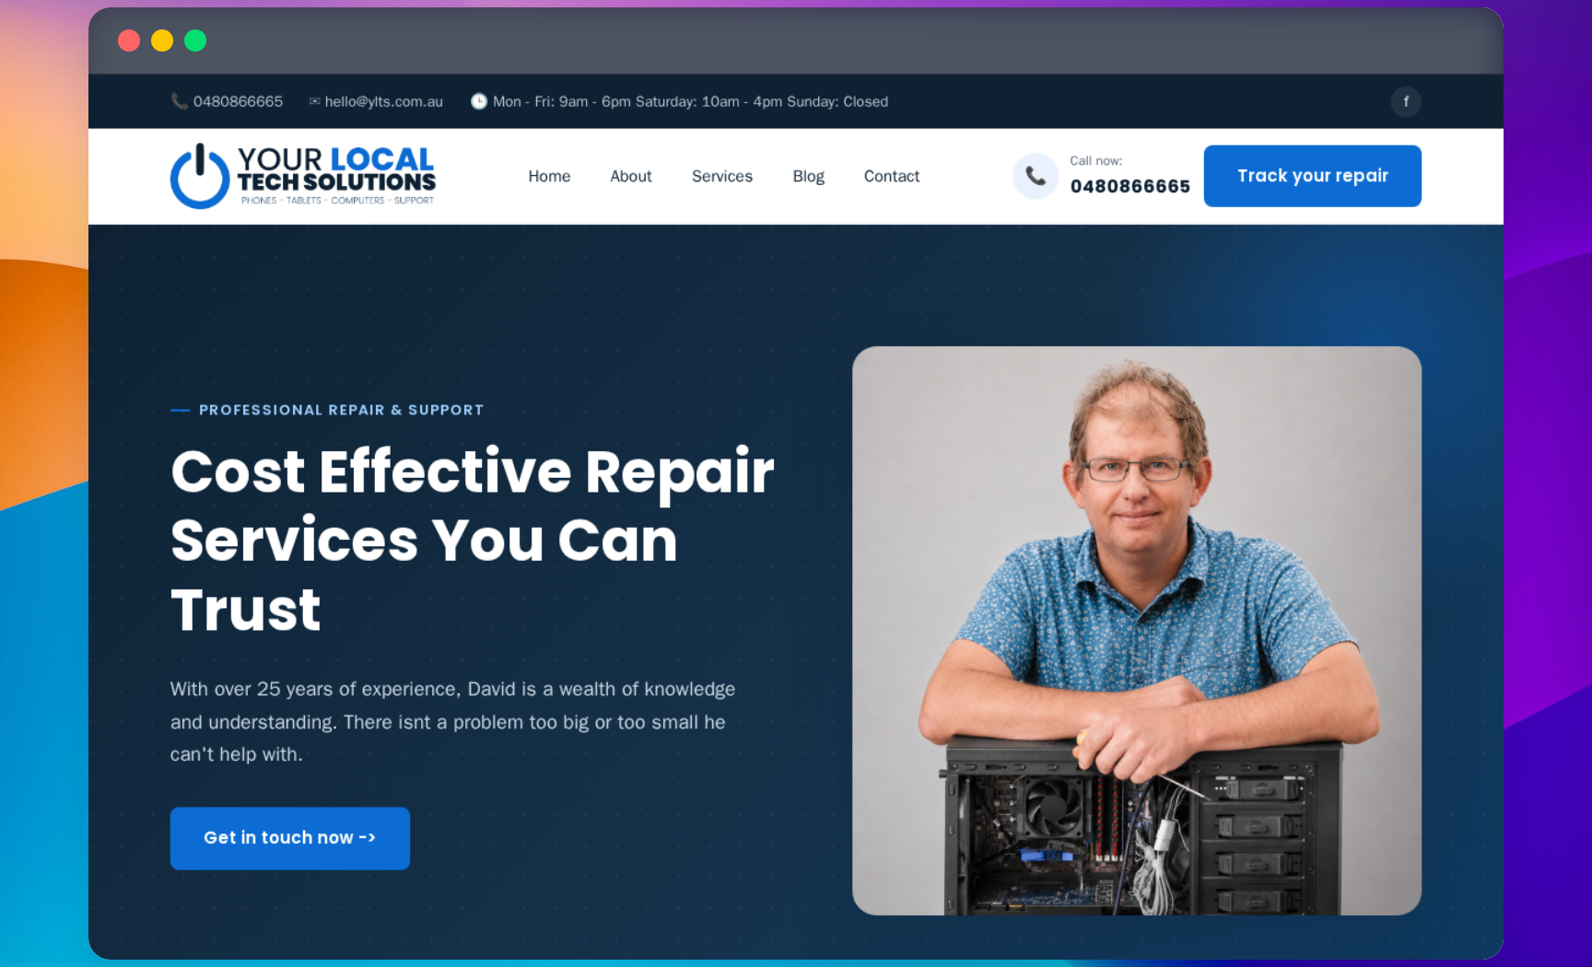This screenshot has width=1592, height=967.
Task: Click the photo of David with computer
Action: [1137, 631]
